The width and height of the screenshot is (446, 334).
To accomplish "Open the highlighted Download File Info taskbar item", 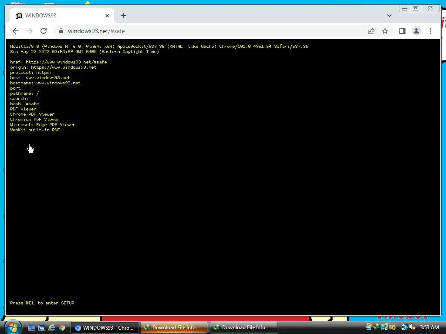I will 174,327.
